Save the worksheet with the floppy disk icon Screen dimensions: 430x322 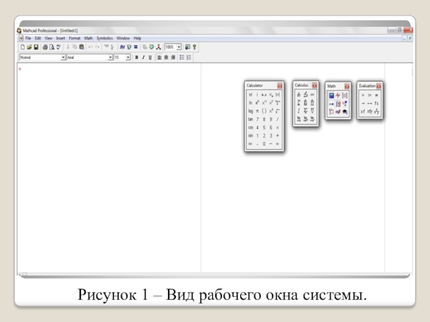pyautogui.click(x=36, y=47)
